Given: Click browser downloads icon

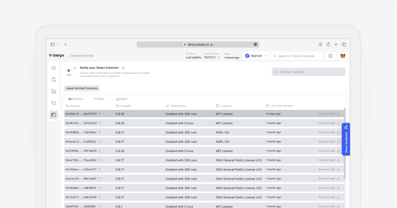Looking at the screenshot, I should [x=320, y=44].
